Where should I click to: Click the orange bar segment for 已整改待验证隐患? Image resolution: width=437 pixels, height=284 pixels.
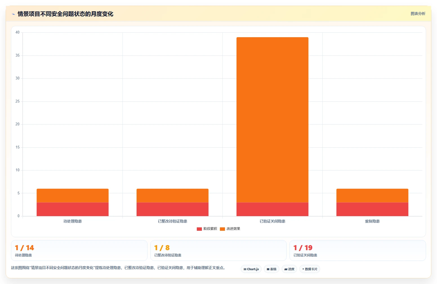(172, 196)
